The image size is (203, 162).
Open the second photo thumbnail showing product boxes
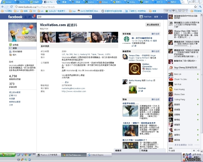tap(63, 37)
